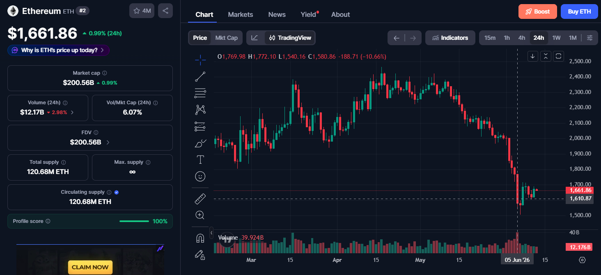Set interval to 4h
Screen dimensions: 601x275
[x=521, y=38]
